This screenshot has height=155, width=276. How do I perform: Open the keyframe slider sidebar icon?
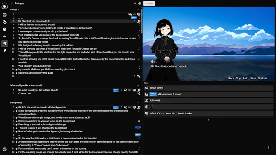4,37
